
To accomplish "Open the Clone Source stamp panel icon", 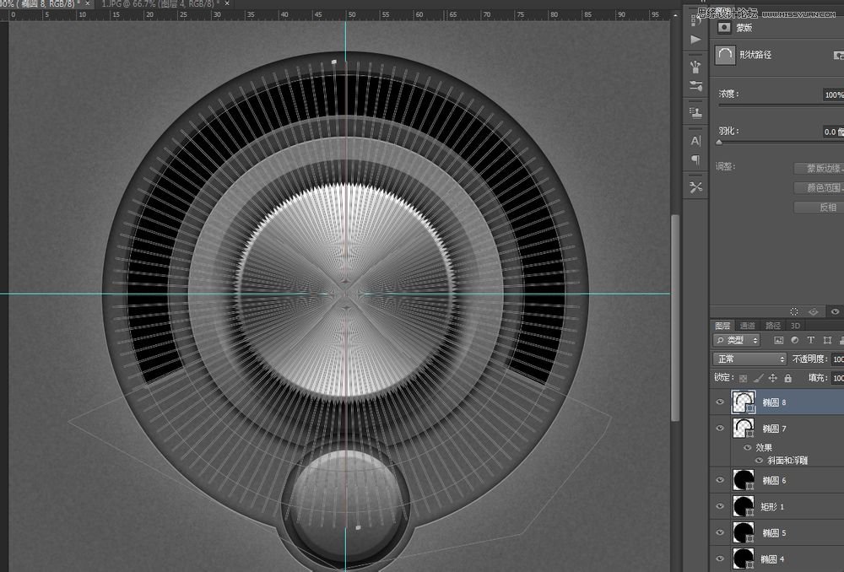I will pos(695,111).
